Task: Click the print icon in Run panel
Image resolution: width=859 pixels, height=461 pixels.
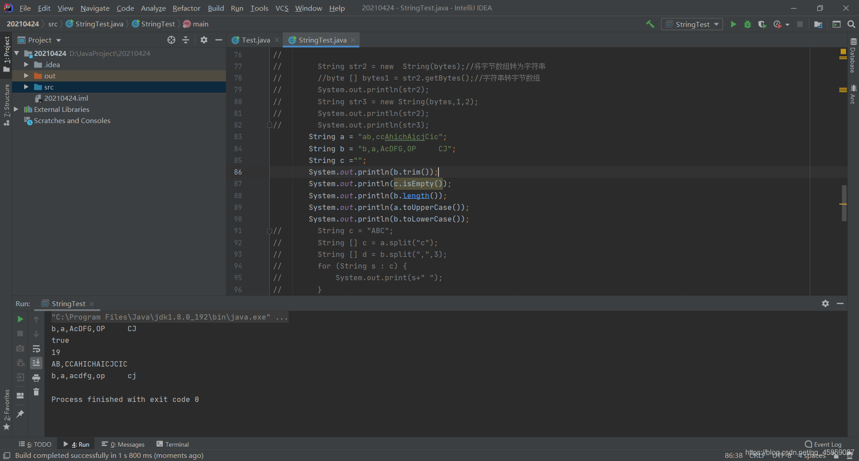Action: tap(36, 378)
